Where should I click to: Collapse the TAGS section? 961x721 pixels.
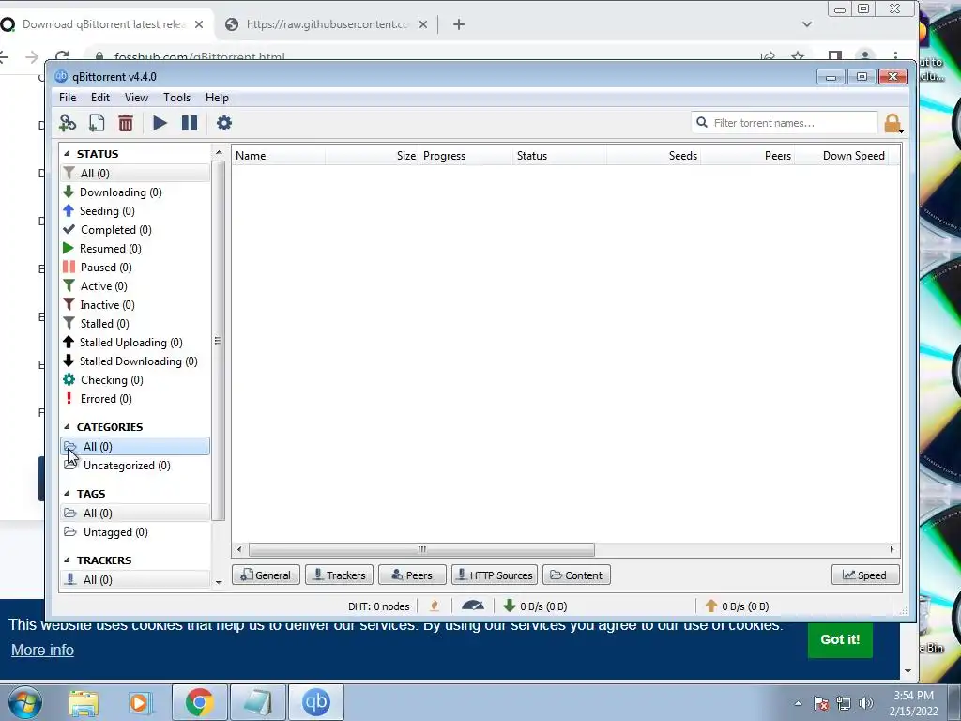[67, 494]
